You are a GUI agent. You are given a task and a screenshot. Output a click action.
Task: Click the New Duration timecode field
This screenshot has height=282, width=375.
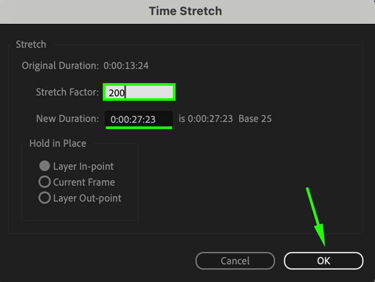(x=139, y=119)
